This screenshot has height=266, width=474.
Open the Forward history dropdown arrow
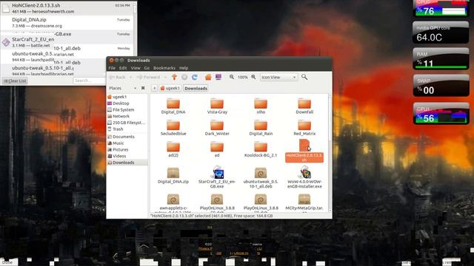[165, 78]
